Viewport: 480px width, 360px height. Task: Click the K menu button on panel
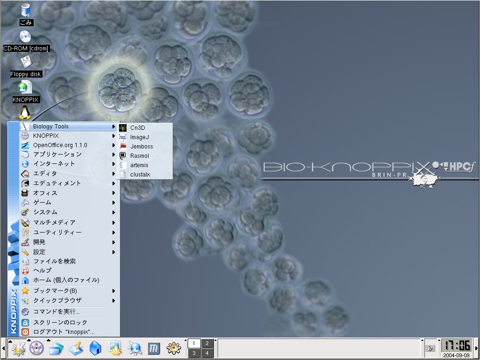coord(18,348)
